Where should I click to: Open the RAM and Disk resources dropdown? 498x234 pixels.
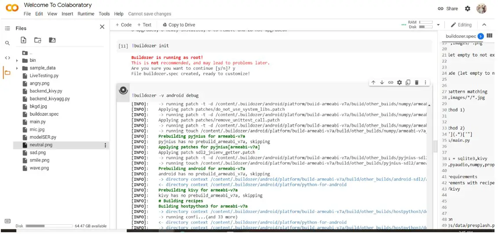[438, 25]
